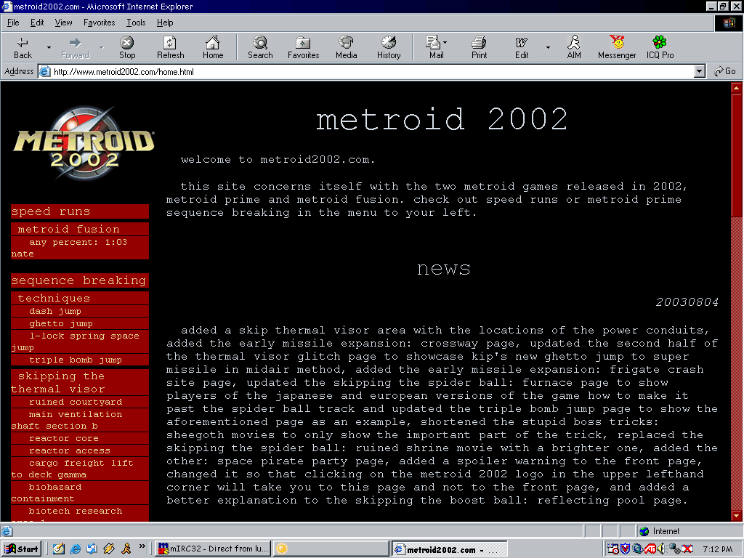Viewport: 744px width, 558px height.
Task: Click the Edit toolbar button
Action: [522, 47]
